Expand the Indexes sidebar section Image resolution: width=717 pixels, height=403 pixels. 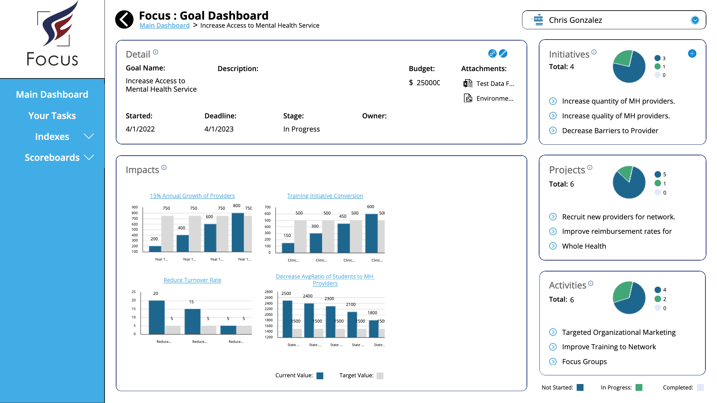click(x=89, y=136)
